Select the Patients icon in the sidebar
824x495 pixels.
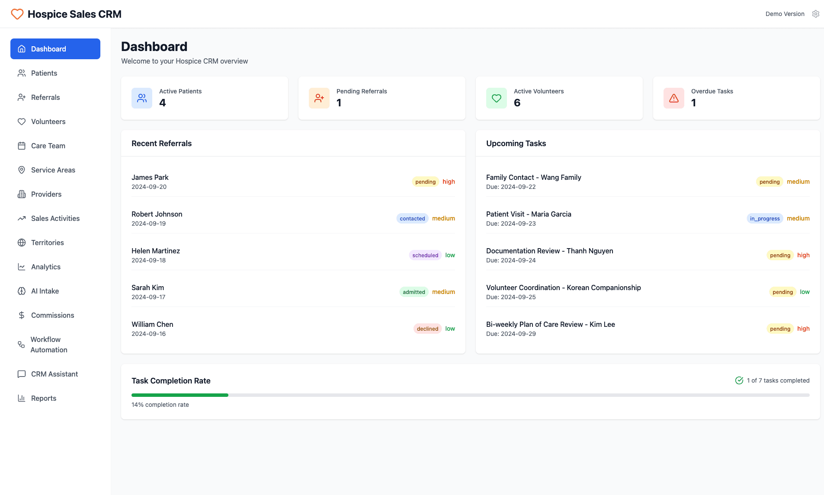click(21, 73)
